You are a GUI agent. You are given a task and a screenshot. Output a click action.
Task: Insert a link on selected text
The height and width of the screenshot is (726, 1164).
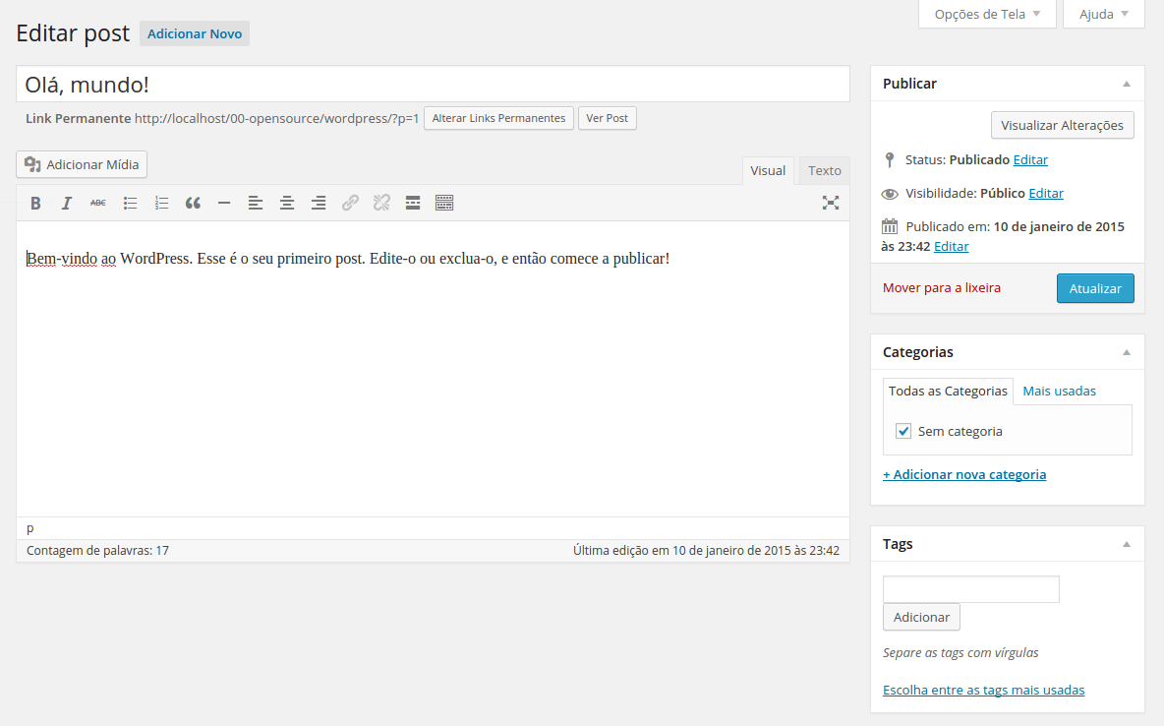pyautogui.click(x=350, y=203)
